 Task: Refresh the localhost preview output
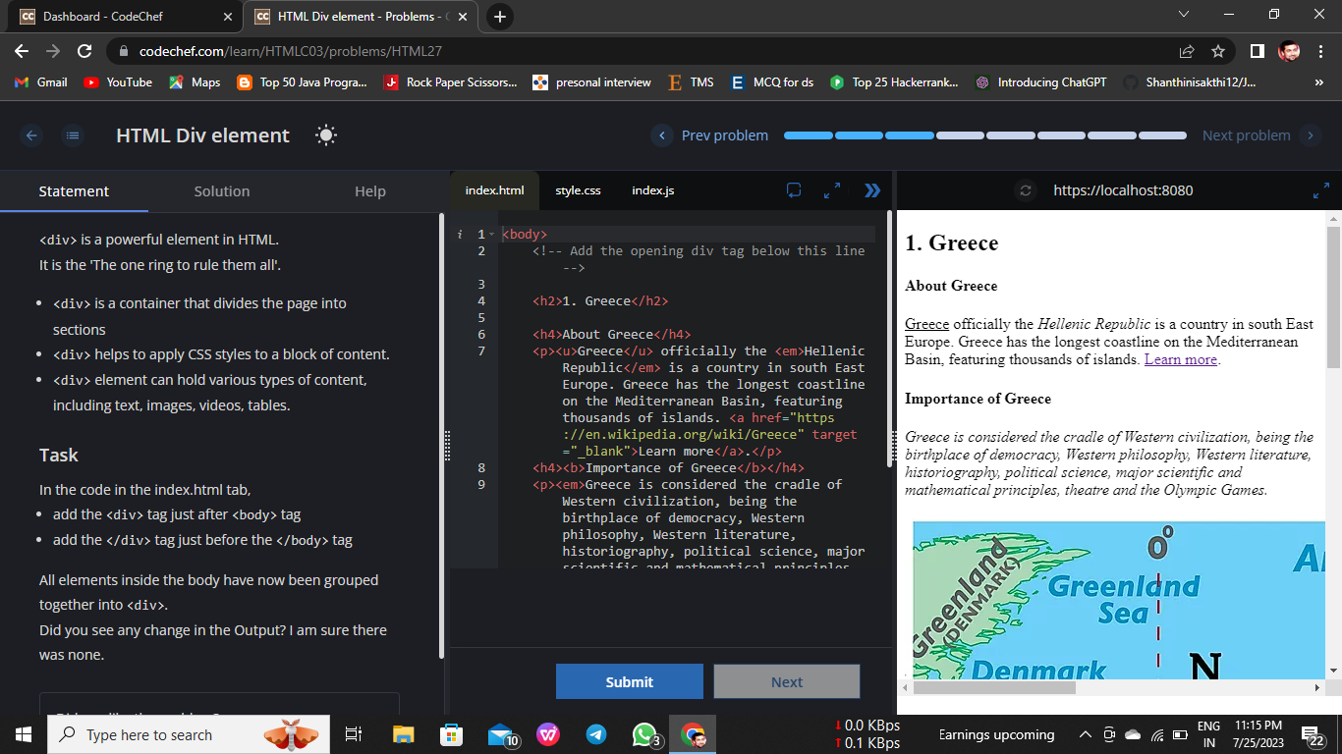[x=1026, y=190]
